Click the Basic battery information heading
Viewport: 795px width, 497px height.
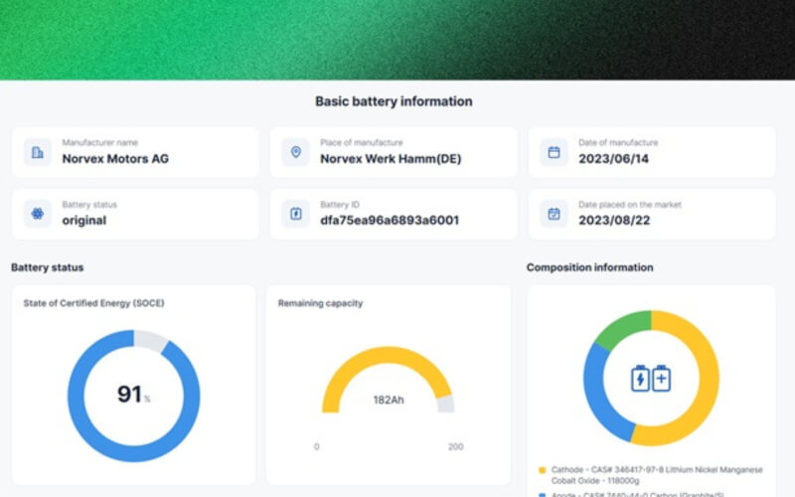coord(394,101)
